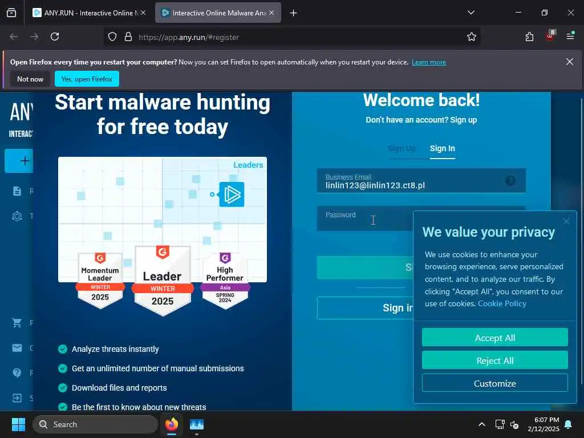Click the Business Email input field
This screenshot has height=438, width=584.
point(421,181)
